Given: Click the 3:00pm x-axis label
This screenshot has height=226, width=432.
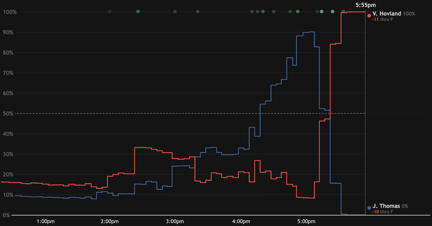Looking at the screenshot, I should point(175,221).
